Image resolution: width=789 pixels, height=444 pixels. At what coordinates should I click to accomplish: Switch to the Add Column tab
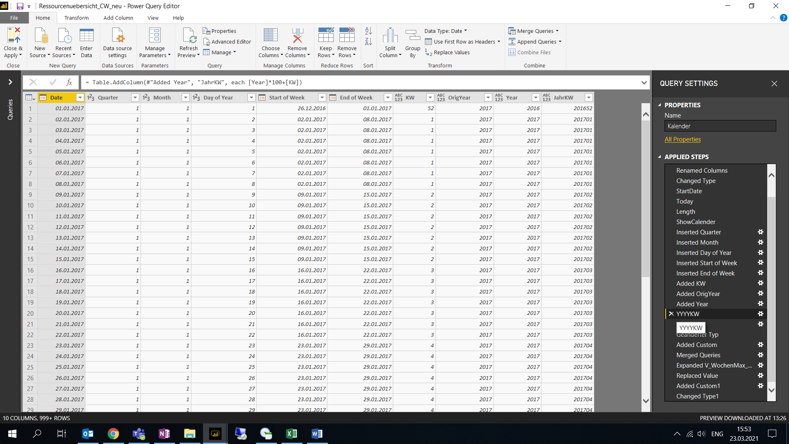point(118,18)
